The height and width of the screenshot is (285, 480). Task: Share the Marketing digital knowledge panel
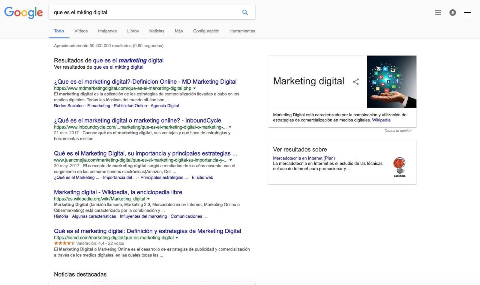pos(356,82)
